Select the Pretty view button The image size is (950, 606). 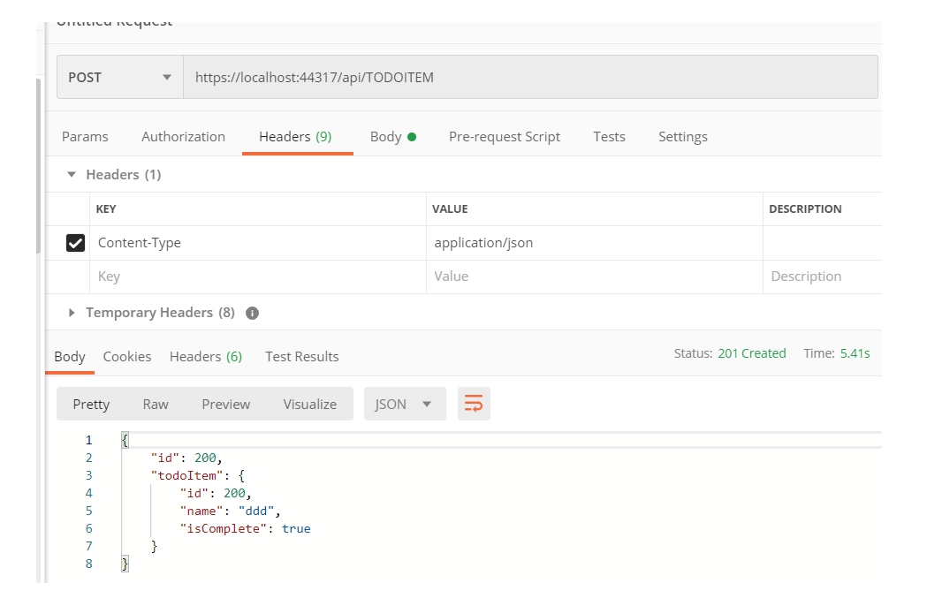pos(92,405)
